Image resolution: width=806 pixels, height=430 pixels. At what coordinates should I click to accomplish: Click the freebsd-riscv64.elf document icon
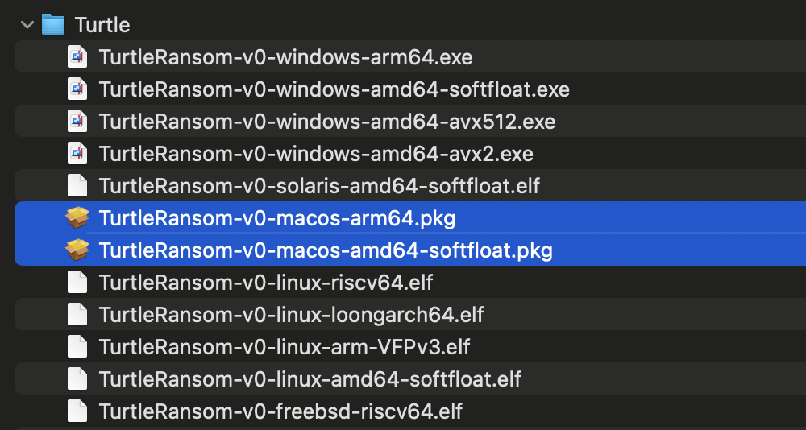(77, 411)
